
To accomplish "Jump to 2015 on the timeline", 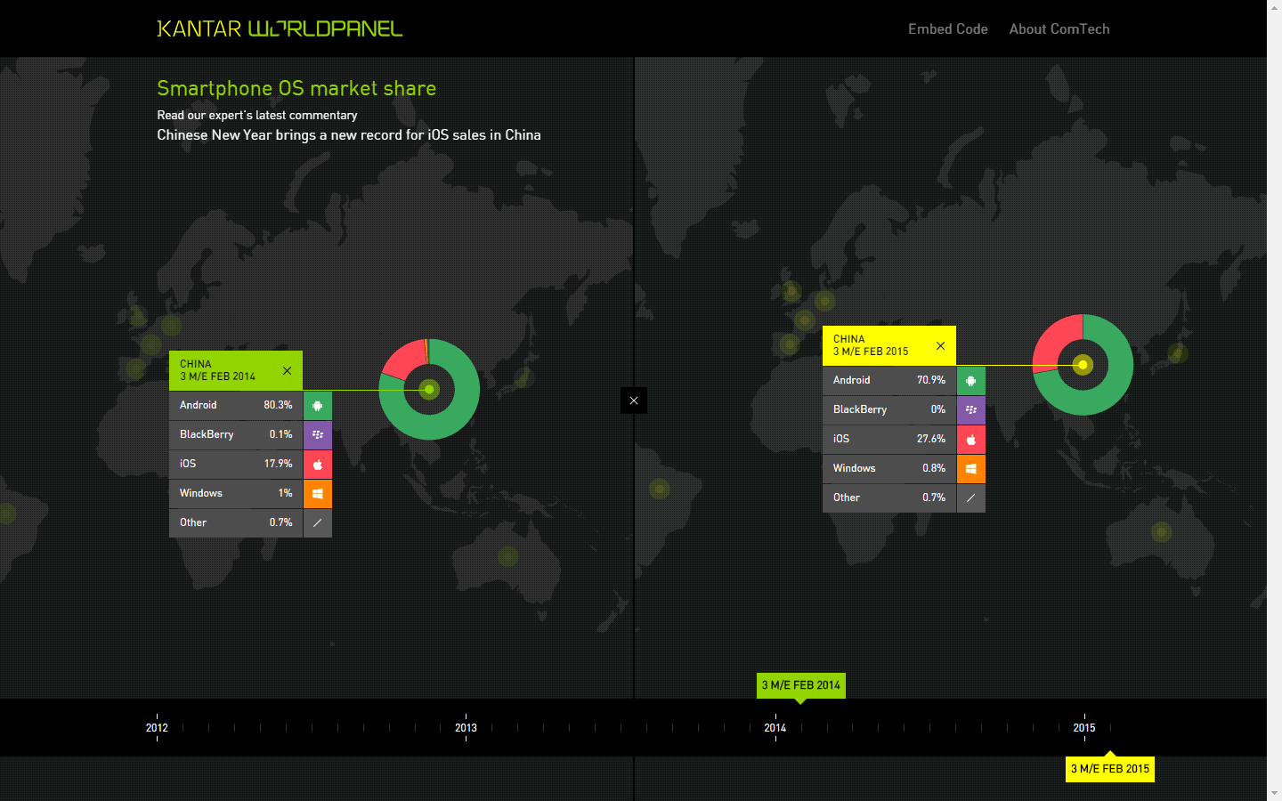I will (x=1084, y=727).
